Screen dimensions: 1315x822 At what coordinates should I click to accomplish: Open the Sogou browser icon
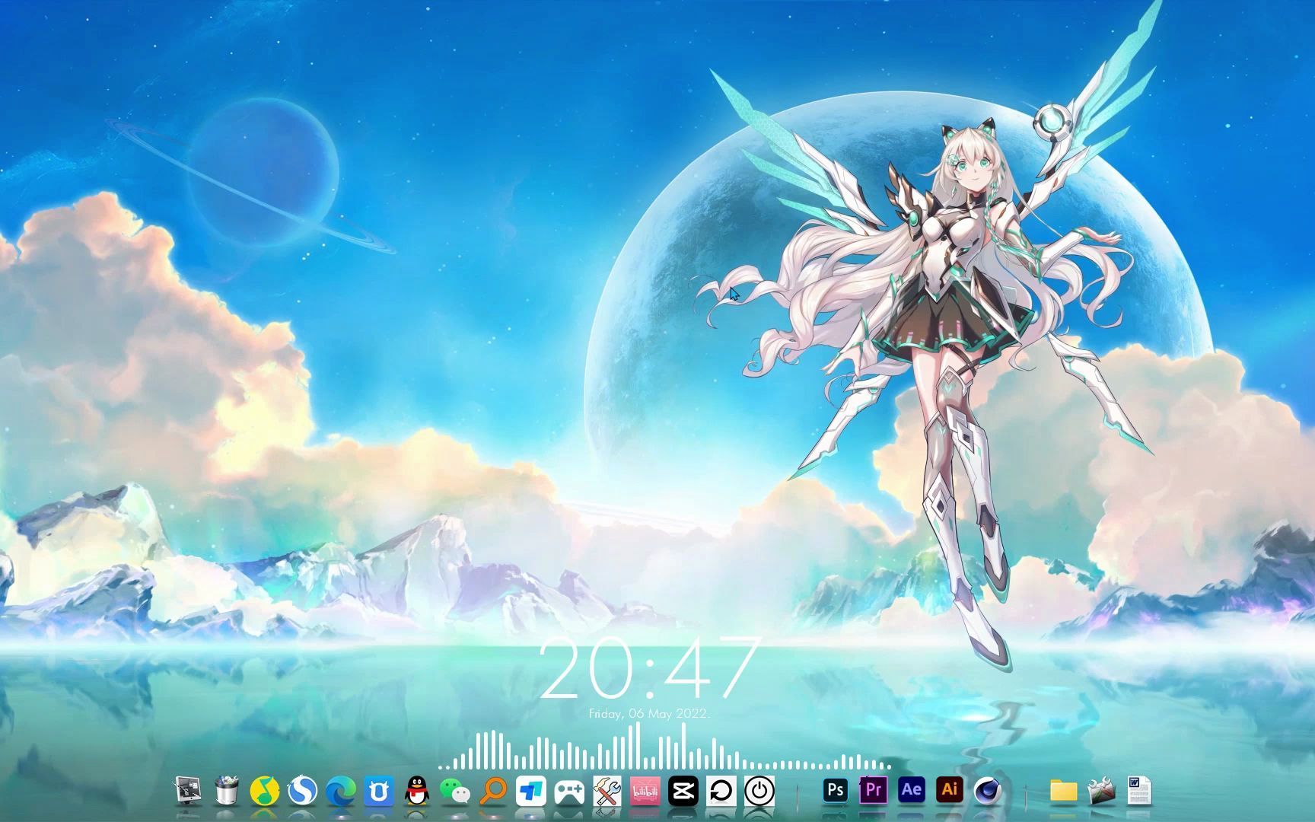302,792
